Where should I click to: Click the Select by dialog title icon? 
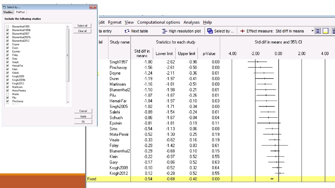coord(4,7)
